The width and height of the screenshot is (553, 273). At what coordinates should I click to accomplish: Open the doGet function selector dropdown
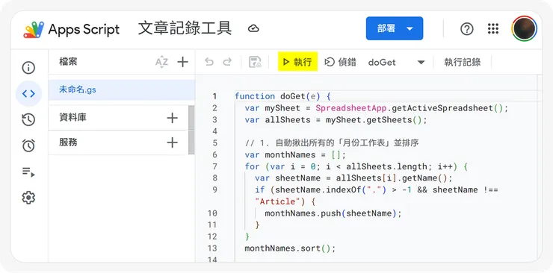click(396, 62)
